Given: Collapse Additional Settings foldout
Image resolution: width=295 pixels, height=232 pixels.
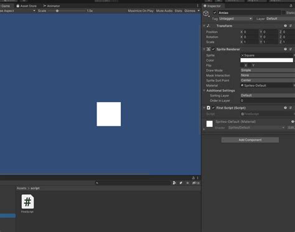Looking at the screenshot, I should 204,90.
